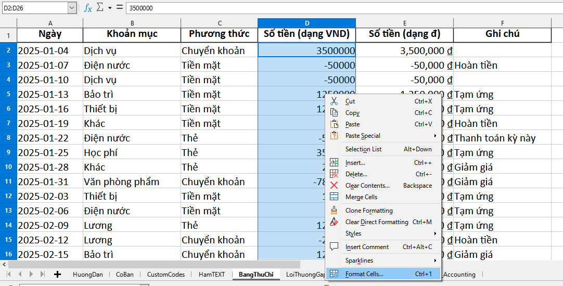Click the formula input line showing 3500000
Viewport: 563px width, 286px height.
point(344,8)
